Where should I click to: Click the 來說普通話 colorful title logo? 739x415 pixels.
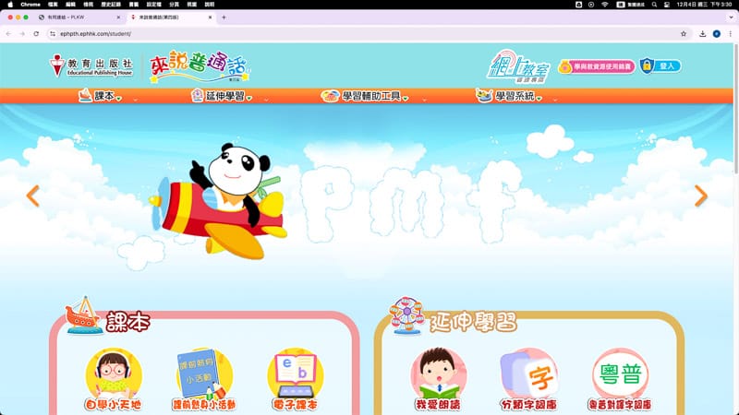[200, 66]
